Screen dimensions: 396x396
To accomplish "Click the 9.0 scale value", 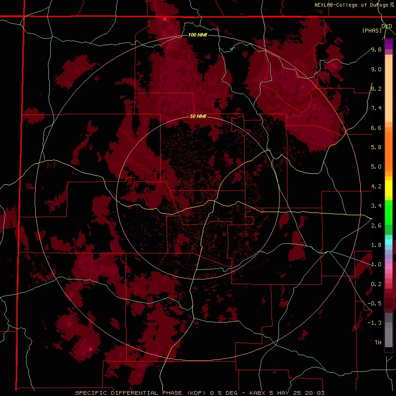I will click(x=376, y=69).
